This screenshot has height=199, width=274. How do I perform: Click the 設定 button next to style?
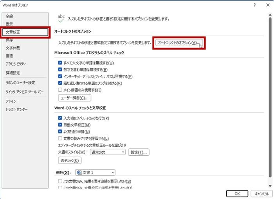coord(139,152)
